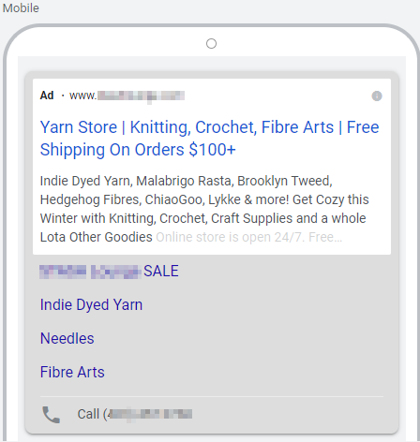The width and height of the screenshot is (420, 442).
Task: Open the Fibre Arts sitelink
Action: tap(72, 372)
